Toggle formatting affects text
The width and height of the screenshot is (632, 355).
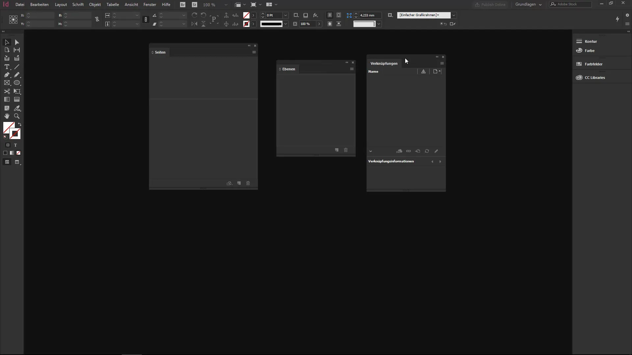pyautogui.click(x=15, y=145)
